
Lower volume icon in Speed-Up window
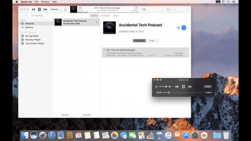pos(156,87)
